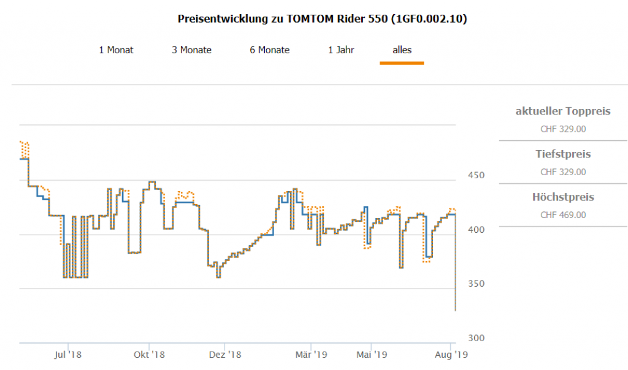Click the aktueller Toppreis value CHF 329.00
This screenshot has width=628, height=370.
tap(563, 129)
